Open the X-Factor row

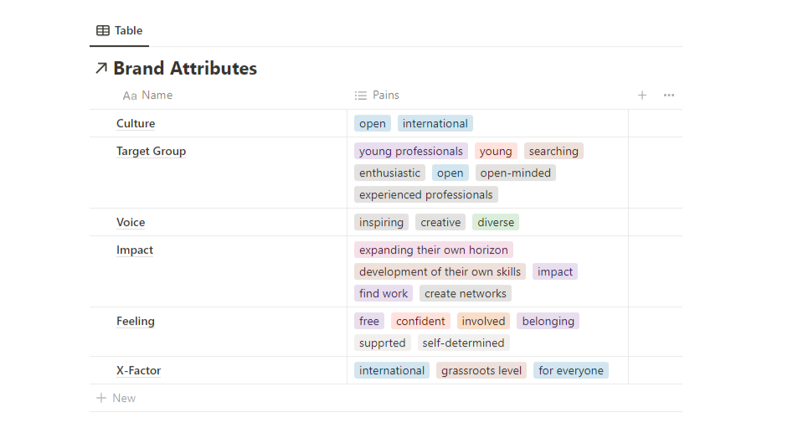138,370
